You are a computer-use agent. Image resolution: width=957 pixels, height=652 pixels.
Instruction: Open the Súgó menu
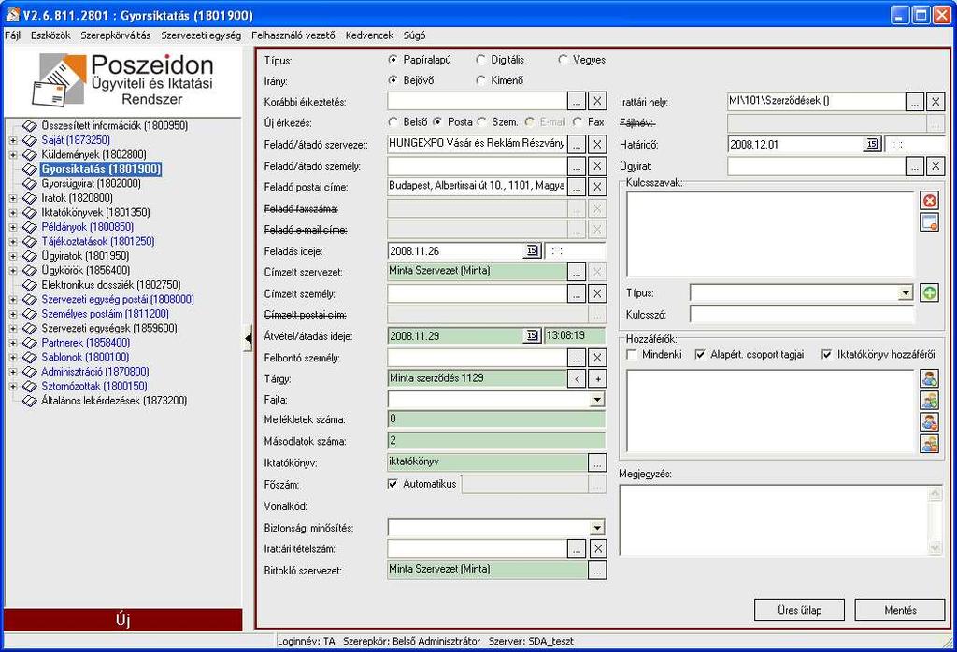414,35
